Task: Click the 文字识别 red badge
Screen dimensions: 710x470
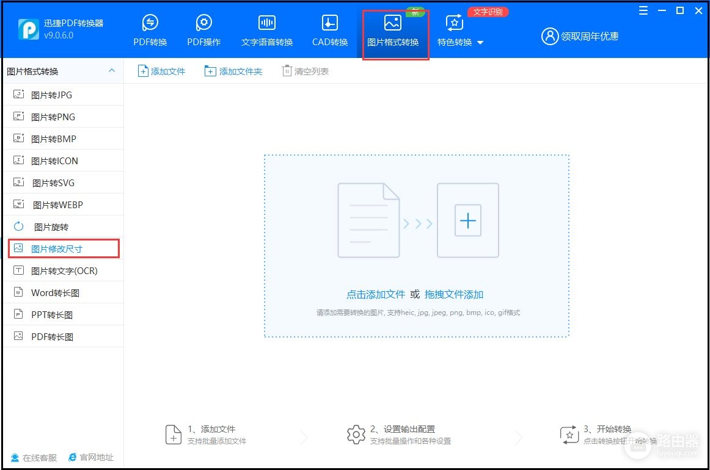Action: tap(488, 12)
